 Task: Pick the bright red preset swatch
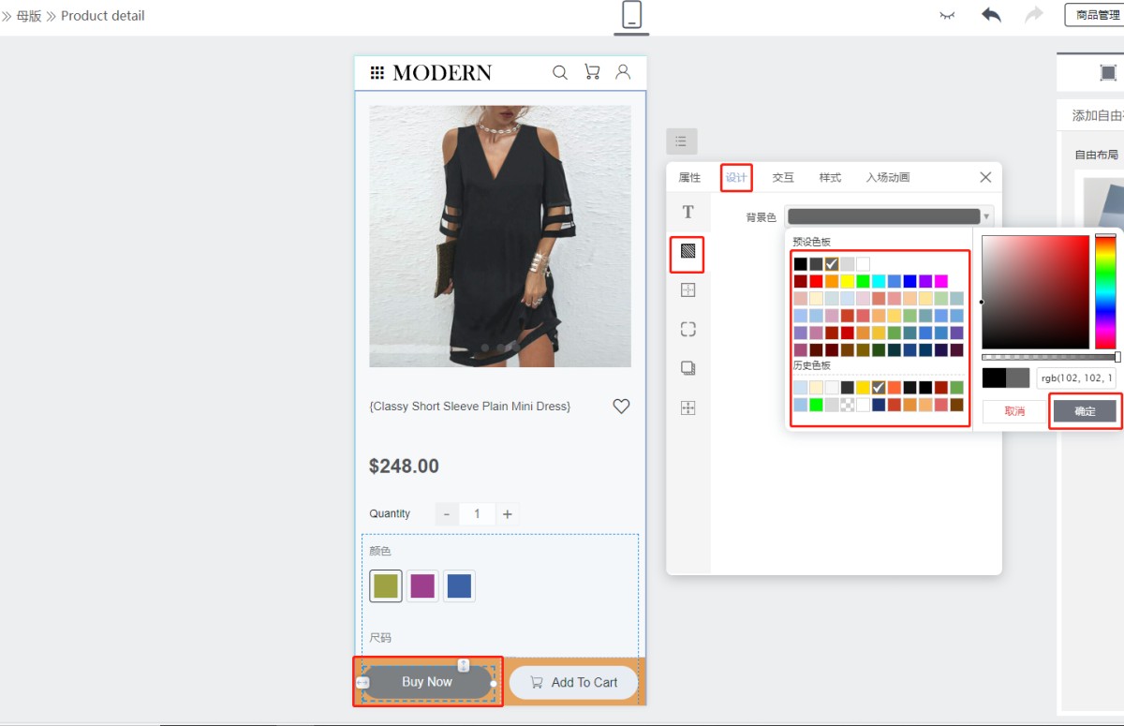pos(816,281)
